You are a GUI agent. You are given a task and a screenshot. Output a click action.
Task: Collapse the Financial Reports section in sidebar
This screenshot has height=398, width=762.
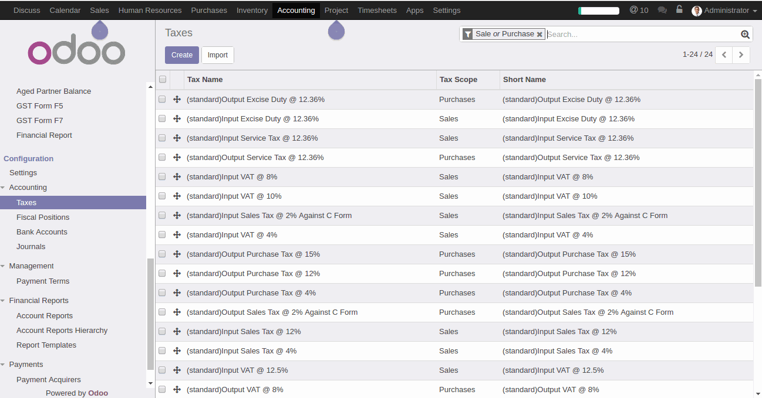[x=3, y=301]
